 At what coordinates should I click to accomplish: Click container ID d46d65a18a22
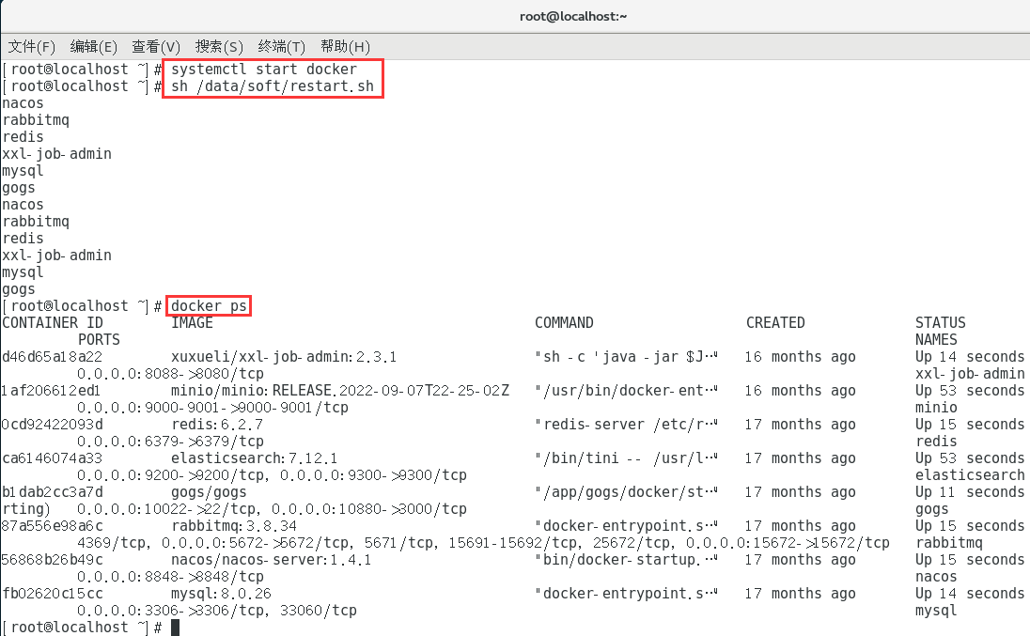[53, 357]
